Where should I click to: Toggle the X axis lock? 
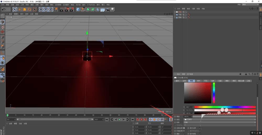tap(41, 9)
